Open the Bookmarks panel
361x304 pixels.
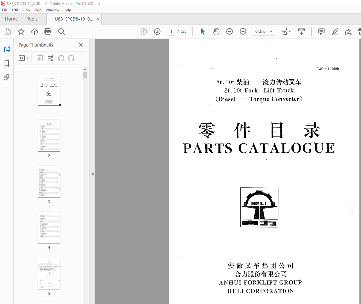click(x=7, y=63)
